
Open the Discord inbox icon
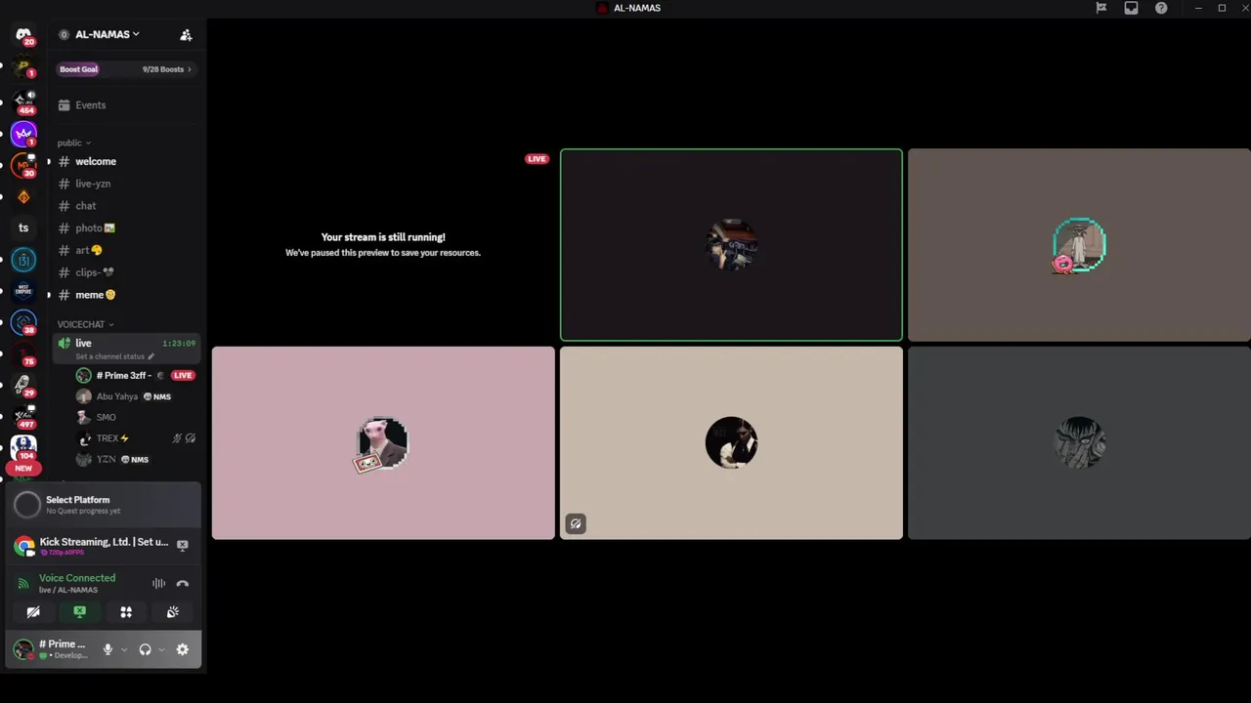pyautogui.click(x=1131, y=8)
